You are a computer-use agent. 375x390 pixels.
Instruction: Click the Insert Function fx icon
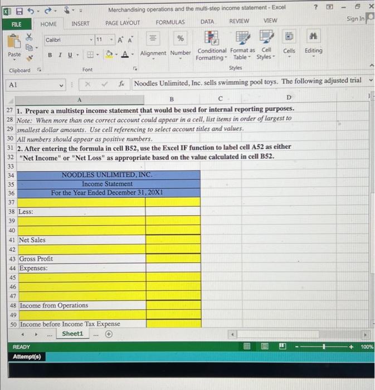[121, 84]
